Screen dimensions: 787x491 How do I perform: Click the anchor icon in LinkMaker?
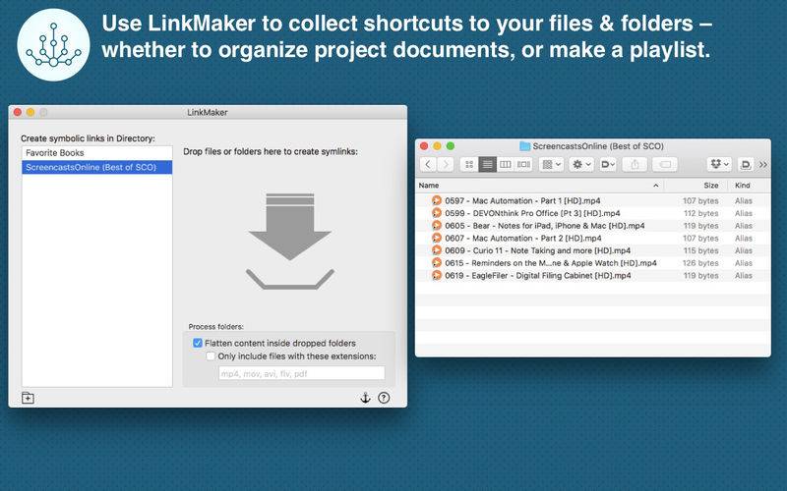point(365,398)
